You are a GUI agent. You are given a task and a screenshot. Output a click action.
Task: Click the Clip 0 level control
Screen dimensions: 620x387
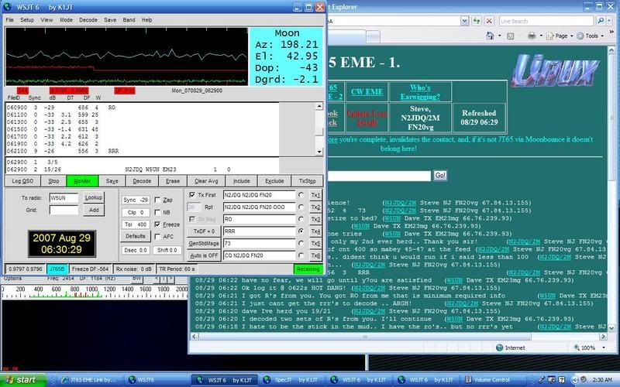pyautogui.click(x=136, y=212)
